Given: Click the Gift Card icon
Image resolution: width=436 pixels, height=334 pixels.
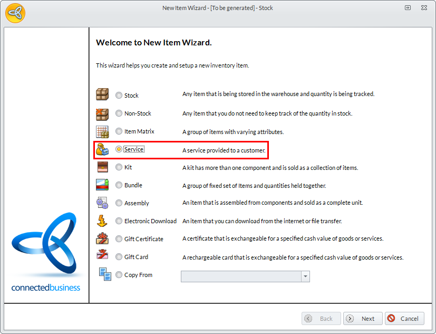Looking at the screenshot, I should tap(102, 254).
